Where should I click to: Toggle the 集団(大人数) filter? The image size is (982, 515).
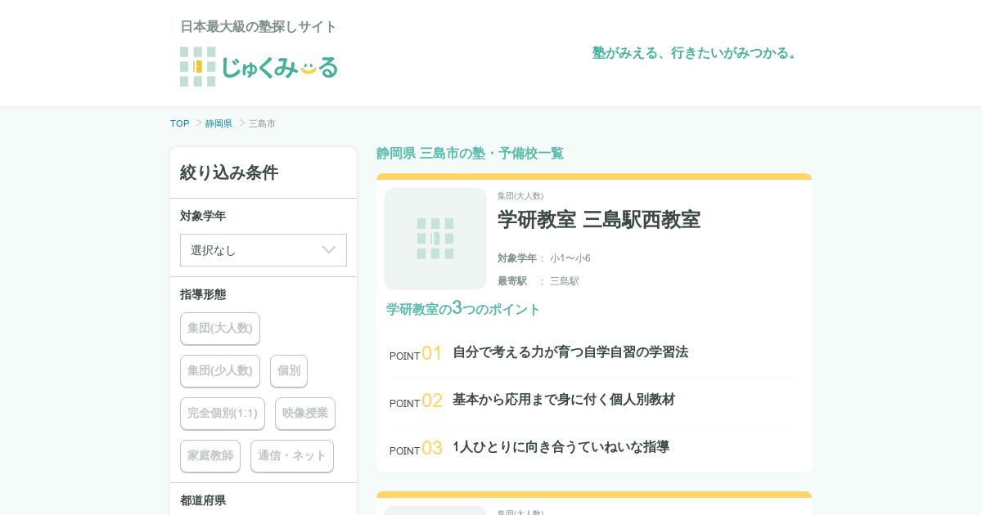click(220, 329)
